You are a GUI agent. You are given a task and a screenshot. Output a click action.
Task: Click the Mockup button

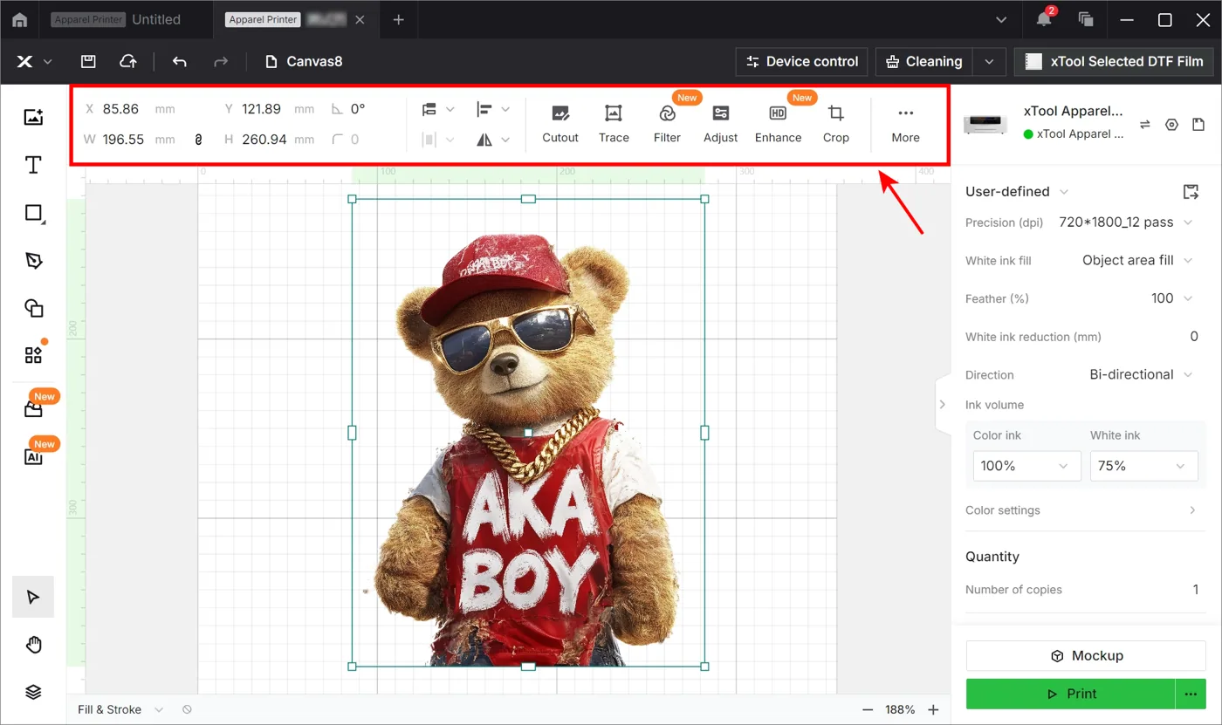pos(1087,655)
